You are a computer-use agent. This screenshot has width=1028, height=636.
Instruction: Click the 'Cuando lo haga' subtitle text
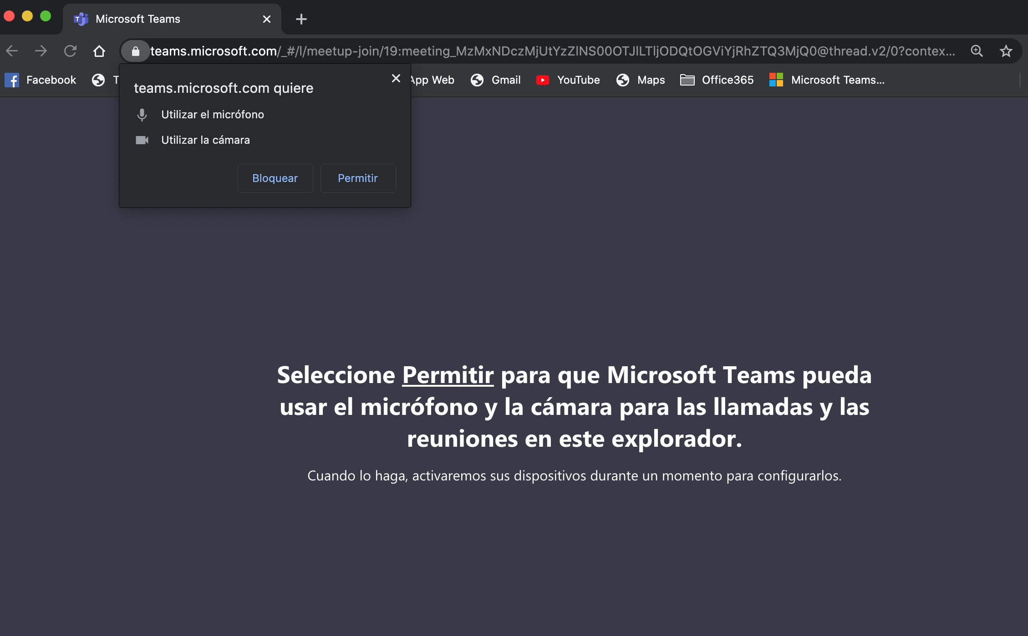pyautogui.click(x=574, y=476)
